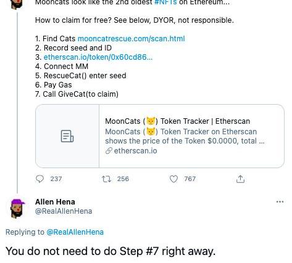Click the chain link icon beside etherscan.io

[x=109, y=151]
